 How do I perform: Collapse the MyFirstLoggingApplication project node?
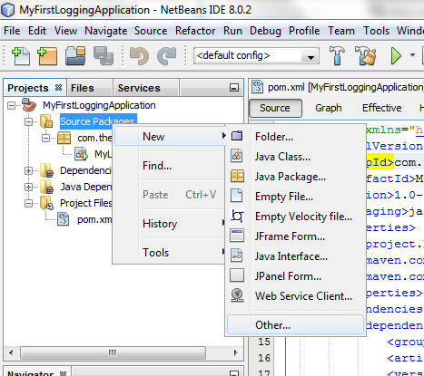point(11,105)
